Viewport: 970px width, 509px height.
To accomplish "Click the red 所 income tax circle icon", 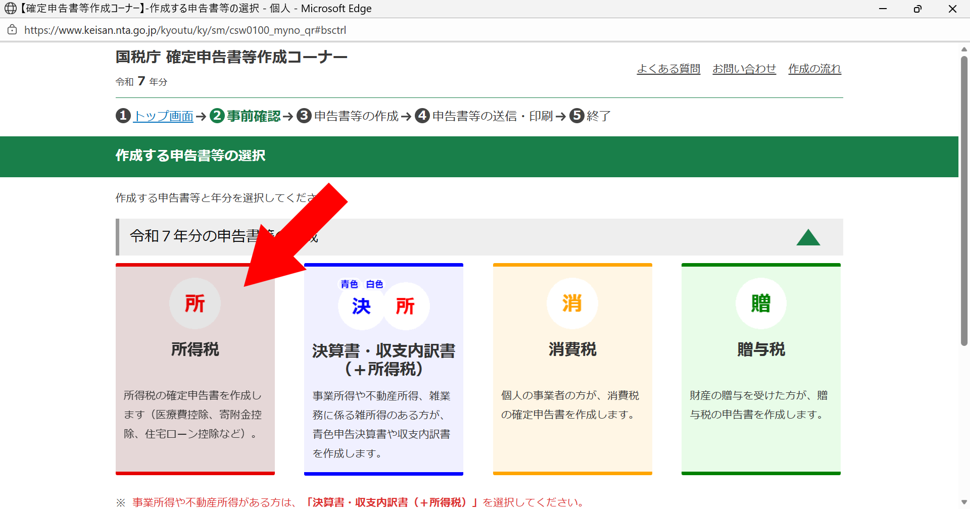I will pyautogui.click(x=195, y=303).
